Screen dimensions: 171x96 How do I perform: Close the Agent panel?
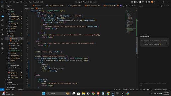[168, 6]
